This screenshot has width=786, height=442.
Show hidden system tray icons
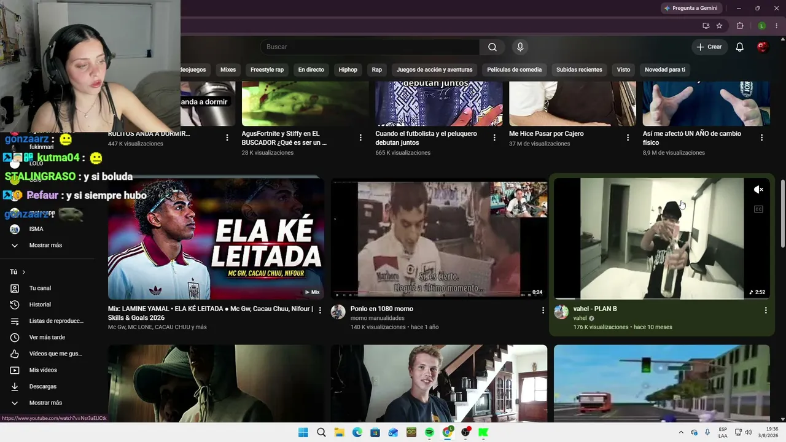coord(680,432)
